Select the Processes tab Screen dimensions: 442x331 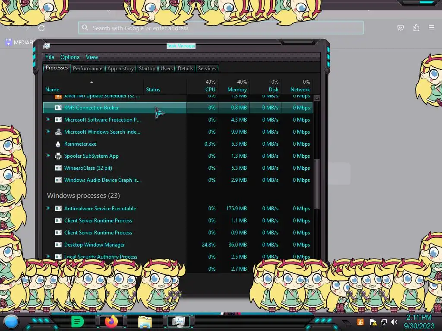pos(57,68)
